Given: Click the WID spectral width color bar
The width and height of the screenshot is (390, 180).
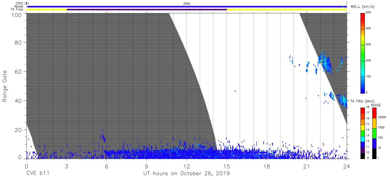Looking at the screenshot, I should pos(363,53).
